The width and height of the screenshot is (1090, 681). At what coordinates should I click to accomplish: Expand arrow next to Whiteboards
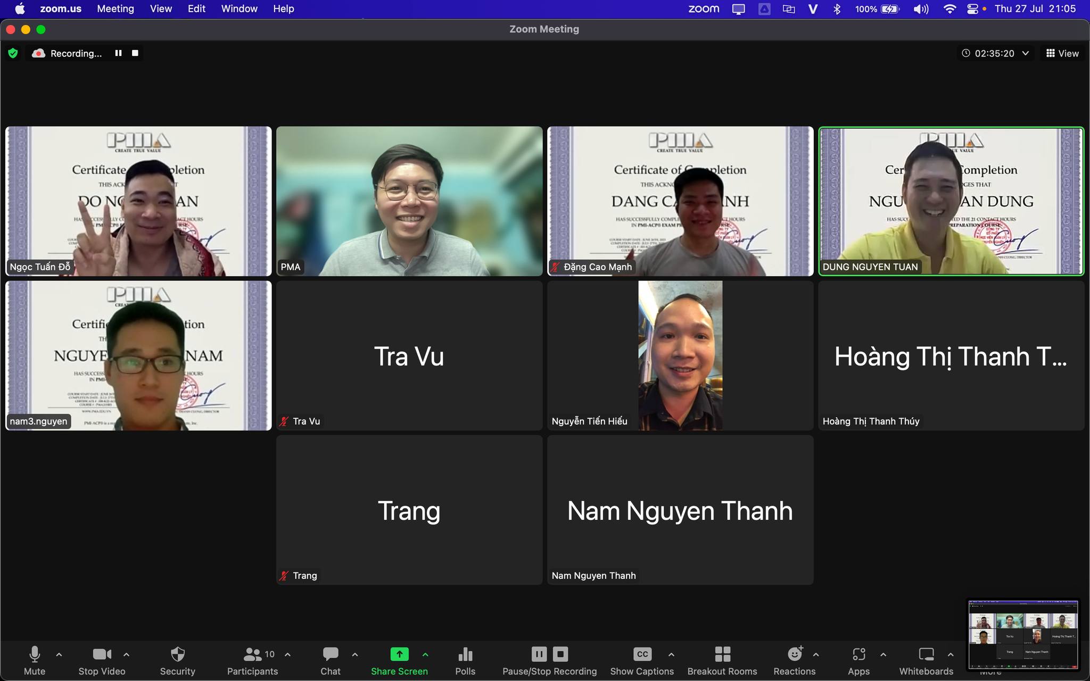pyautogui.click(x=951, y=654)
